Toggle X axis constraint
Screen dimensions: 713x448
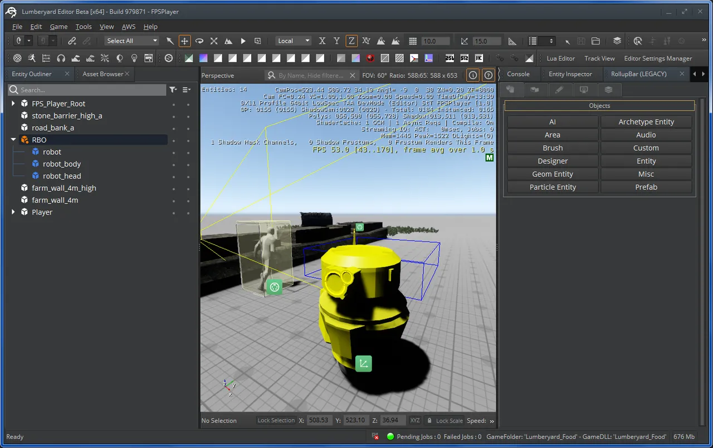pyautogui.click(x=322, y=41)
